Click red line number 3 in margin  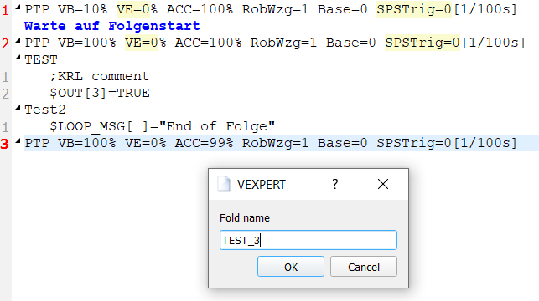pos(5,144)
